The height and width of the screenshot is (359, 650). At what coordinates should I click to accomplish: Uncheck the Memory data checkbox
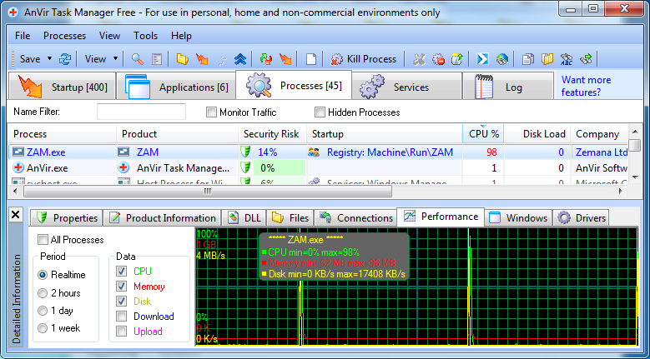[122, 287]
